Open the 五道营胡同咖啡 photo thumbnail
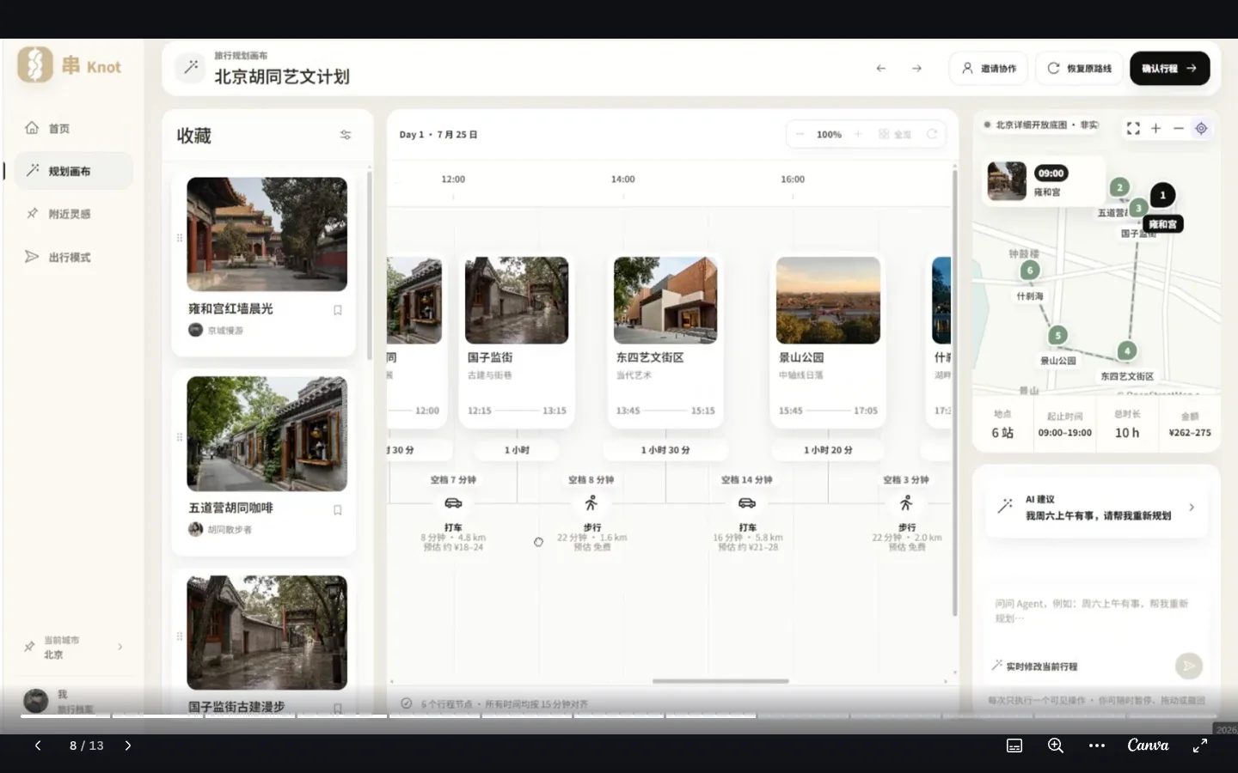 267,433
